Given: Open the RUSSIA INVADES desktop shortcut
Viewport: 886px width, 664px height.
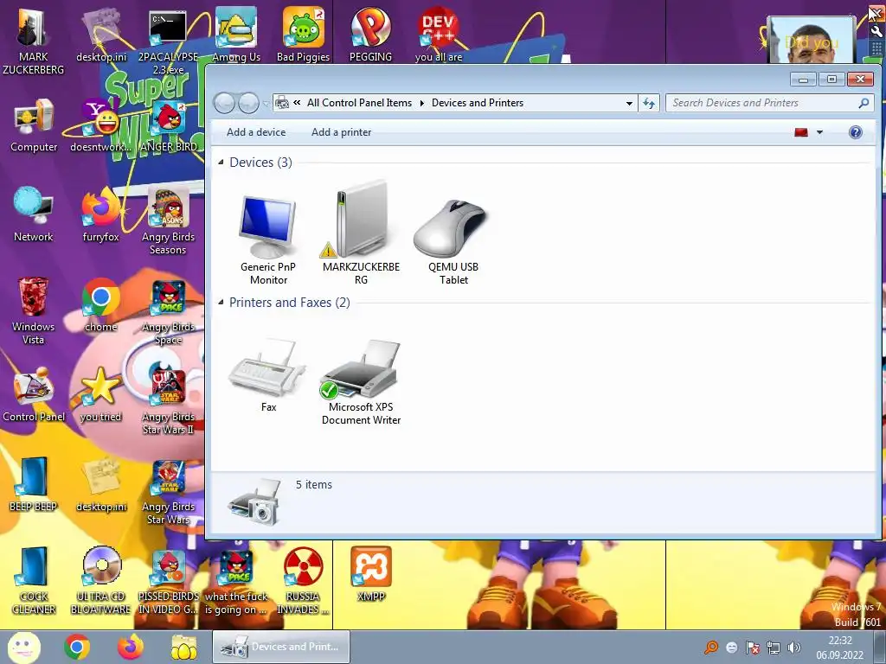Looking at the screenshot, I should [303, 580].
